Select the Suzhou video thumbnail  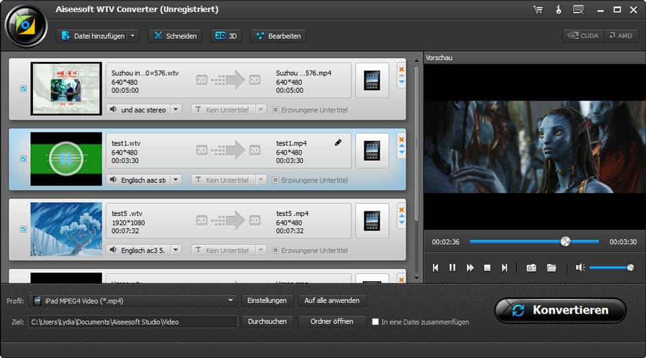tap(66, 89)
